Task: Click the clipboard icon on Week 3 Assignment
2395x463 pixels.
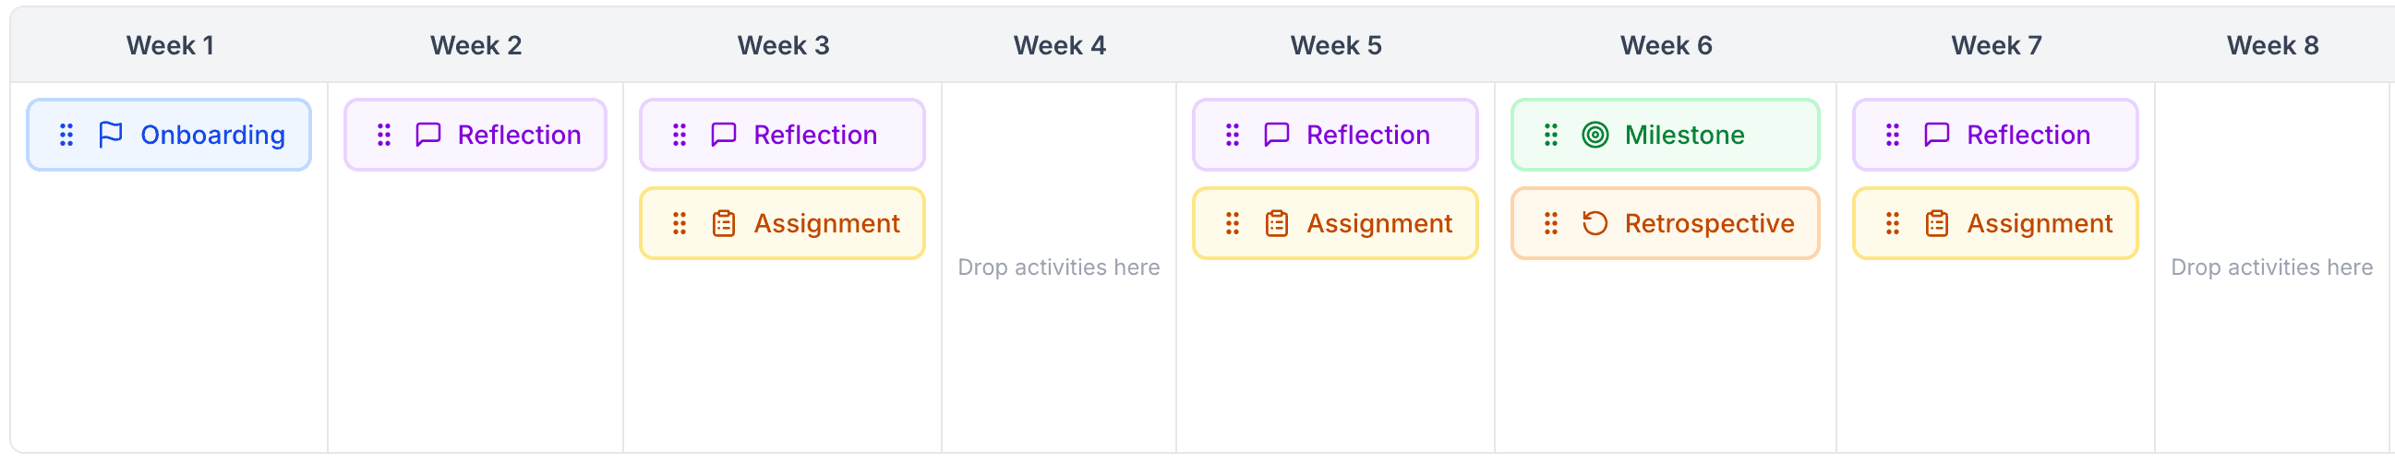Action: click(x=723, y=223)
